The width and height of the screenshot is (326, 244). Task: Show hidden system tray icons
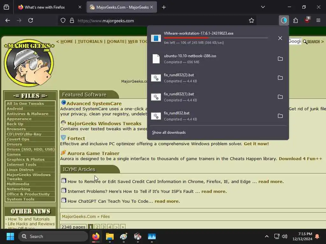point(266,236)
